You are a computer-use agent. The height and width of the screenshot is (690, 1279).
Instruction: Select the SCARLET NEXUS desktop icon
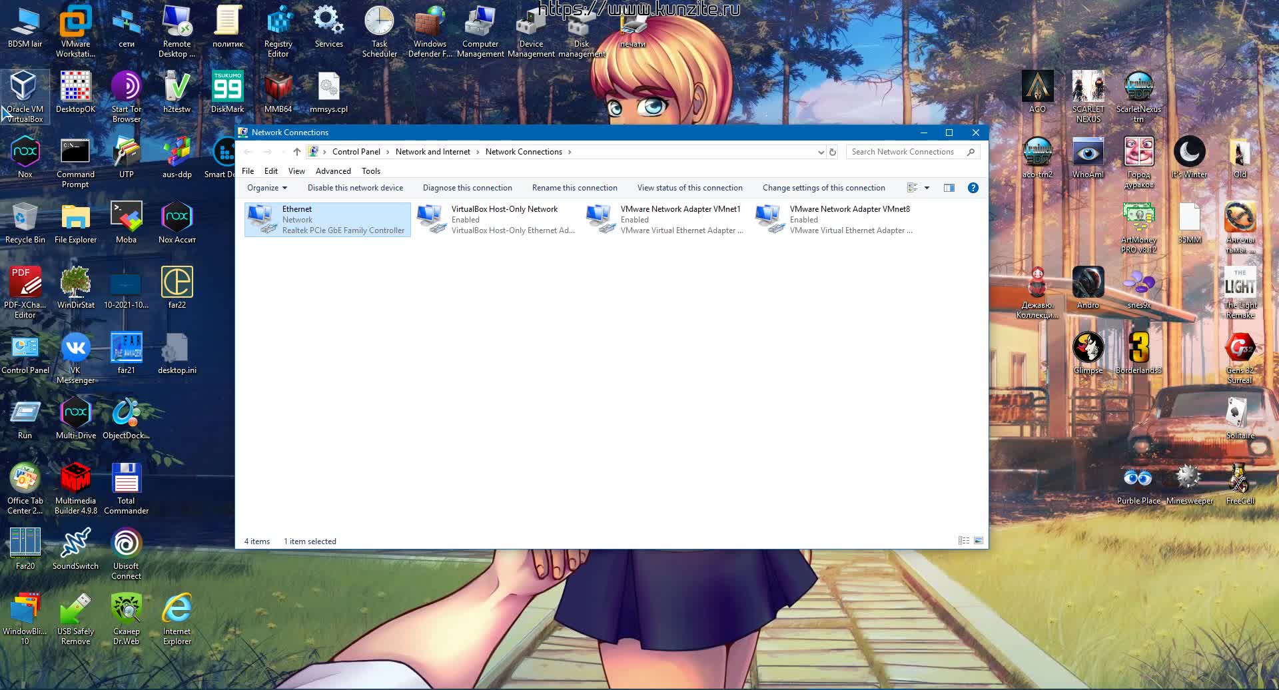point(1088,97)
